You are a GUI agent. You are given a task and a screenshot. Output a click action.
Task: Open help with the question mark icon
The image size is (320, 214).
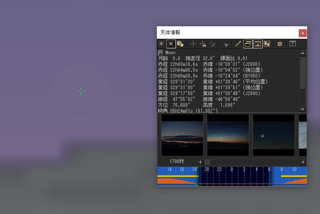(293, 44)
